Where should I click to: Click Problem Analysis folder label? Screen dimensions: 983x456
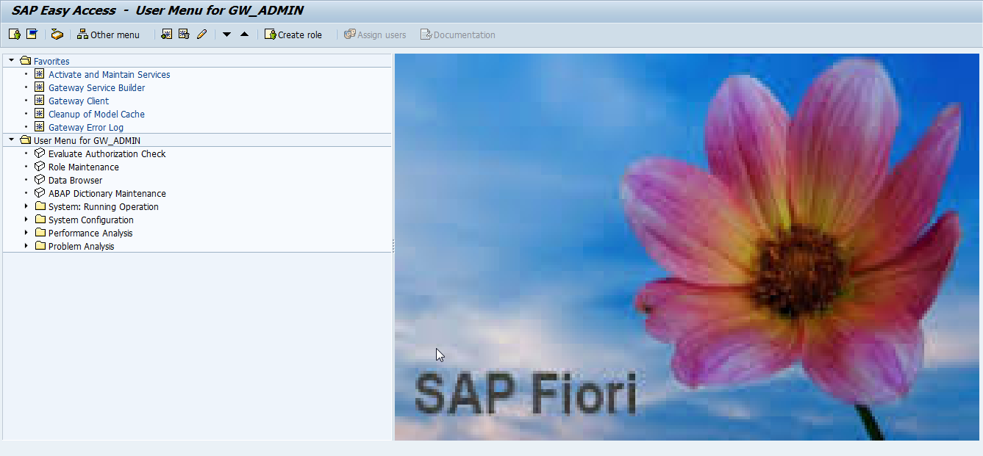pos(82,246)
